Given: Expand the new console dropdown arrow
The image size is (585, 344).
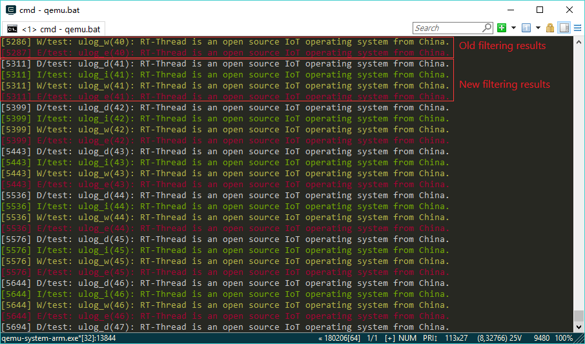Looking at the screenshot, I should coord(513,28).
